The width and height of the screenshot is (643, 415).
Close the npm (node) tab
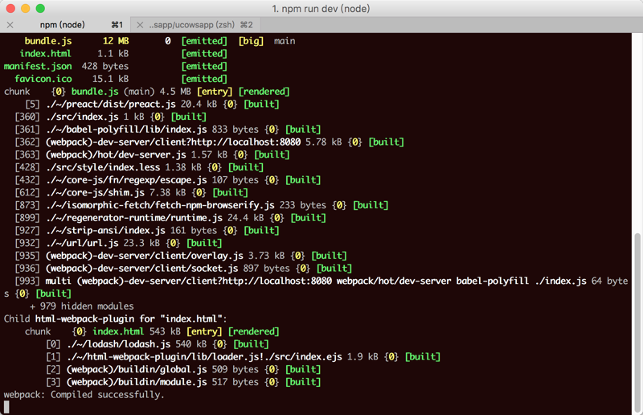point(10,25)
